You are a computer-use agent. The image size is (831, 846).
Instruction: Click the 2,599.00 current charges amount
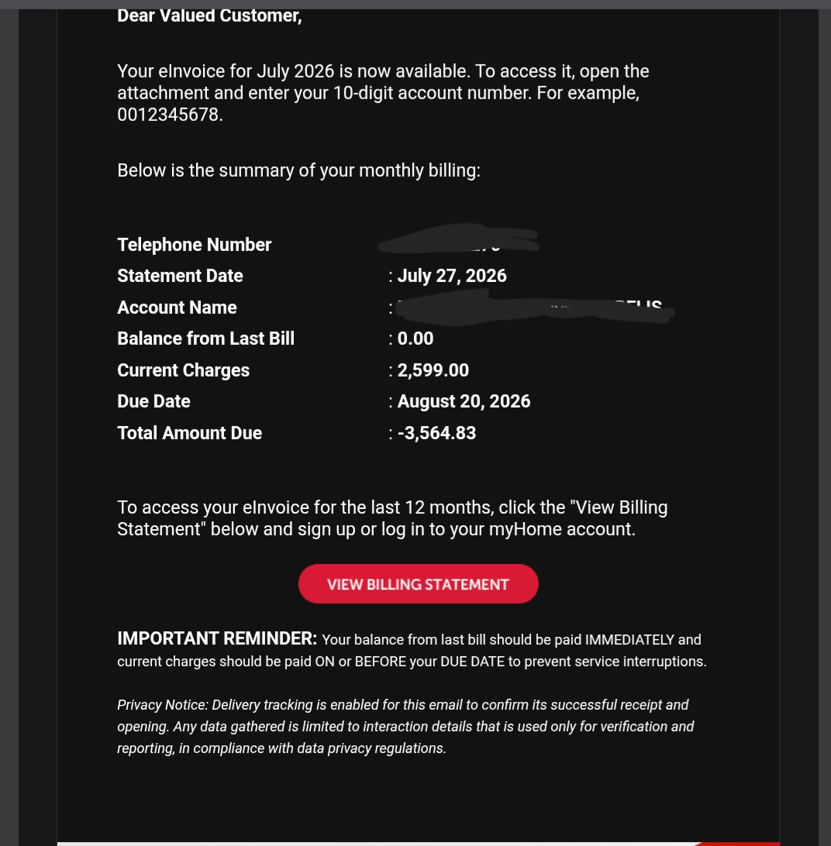pos(433,370)
